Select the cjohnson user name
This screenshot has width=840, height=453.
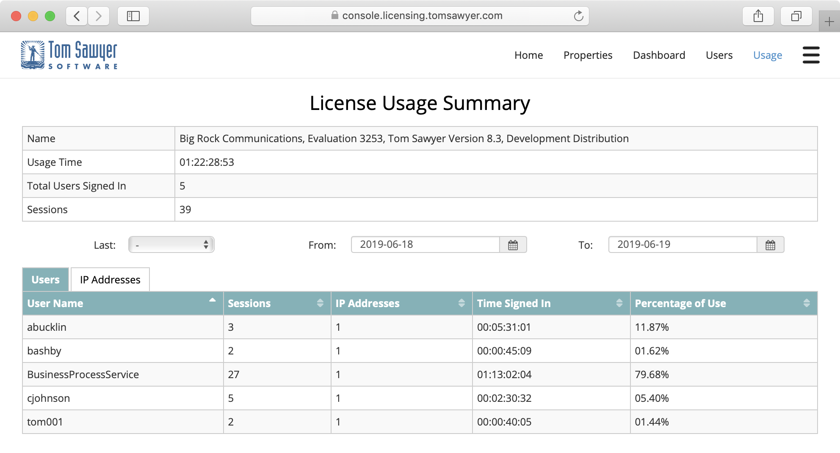pyautogui.click(x=48, y=398)
